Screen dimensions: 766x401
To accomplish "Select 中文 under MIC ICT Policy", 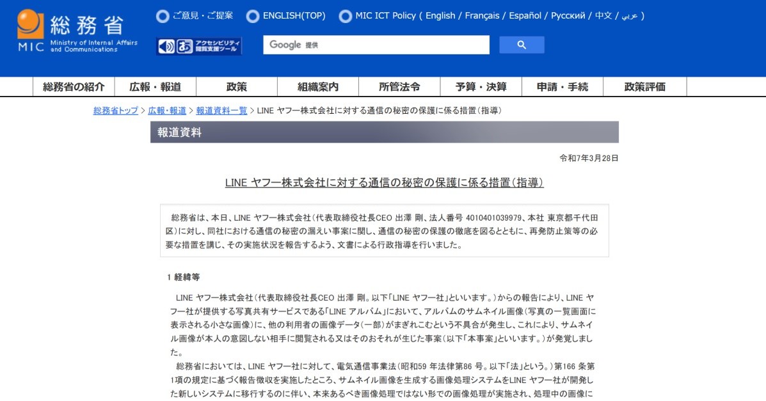I will click(603, 15).
